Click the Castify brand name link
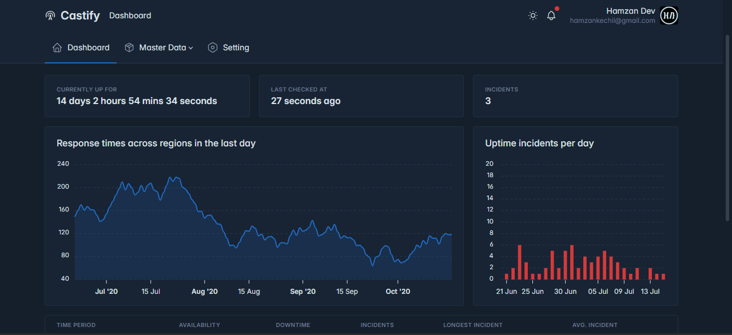 coord(80,16)
